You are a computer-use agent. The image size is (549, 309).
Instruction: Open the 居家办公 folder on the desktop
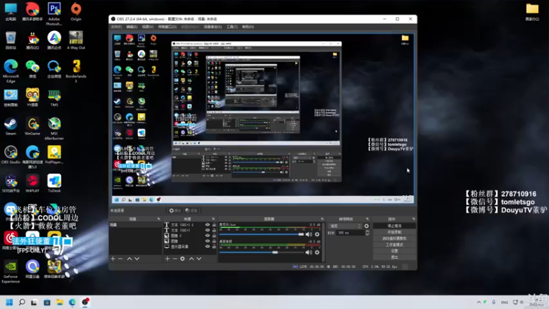(533, 12)
